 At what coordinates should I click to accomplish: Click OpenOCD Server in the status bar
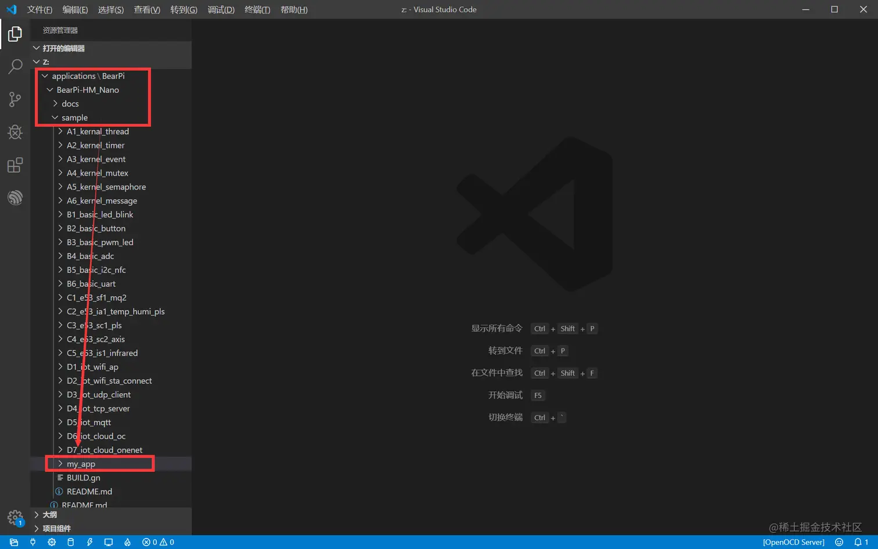click(x=793, y=542)
